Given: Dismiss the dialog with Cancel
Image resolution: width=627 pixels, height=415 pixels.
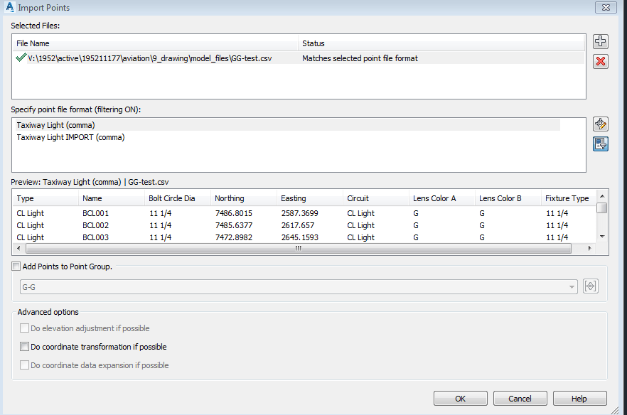Looking at the screenshot, I should coord(520,398).
